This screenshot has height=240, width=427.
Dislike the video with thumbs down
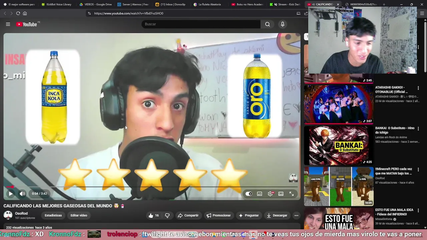(x=167, y=215)
